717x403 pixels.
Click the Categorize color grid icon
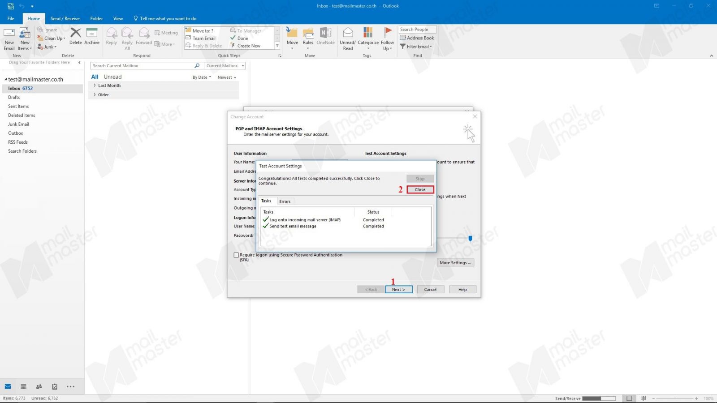[368, 33]
